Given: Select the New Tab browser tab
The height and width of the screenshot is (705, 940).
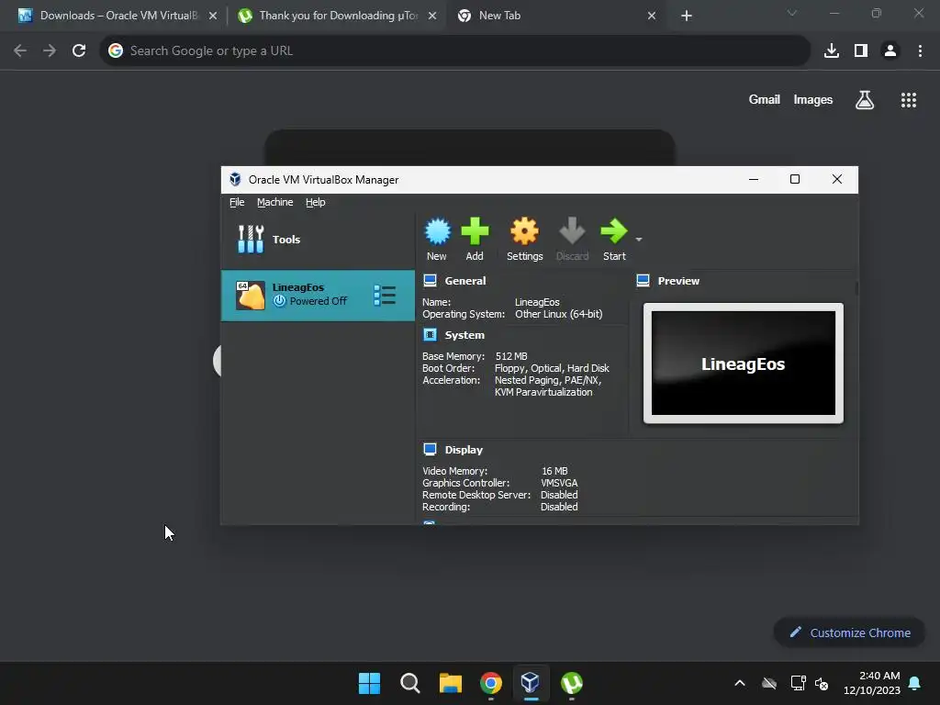Looking at the screenshot, I should [x=555, y=16].
